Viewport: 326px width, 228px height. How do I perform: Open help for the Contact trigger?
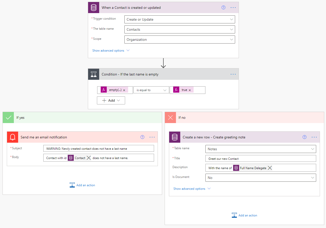point(223,8)
